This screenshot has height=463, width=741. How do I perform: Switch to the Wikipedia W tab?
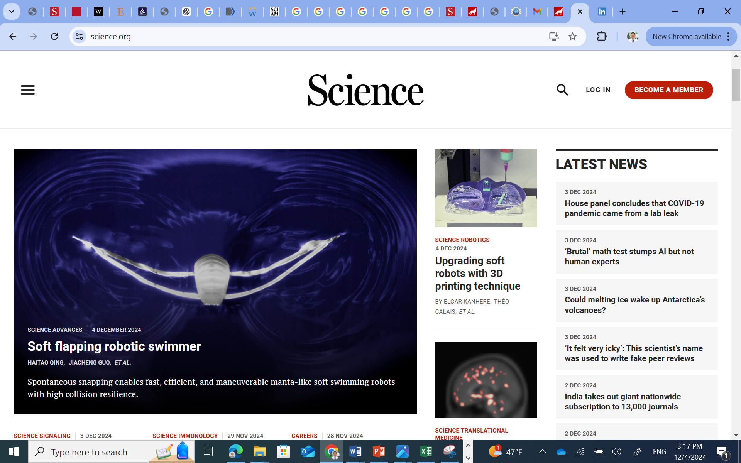[98, 12]
